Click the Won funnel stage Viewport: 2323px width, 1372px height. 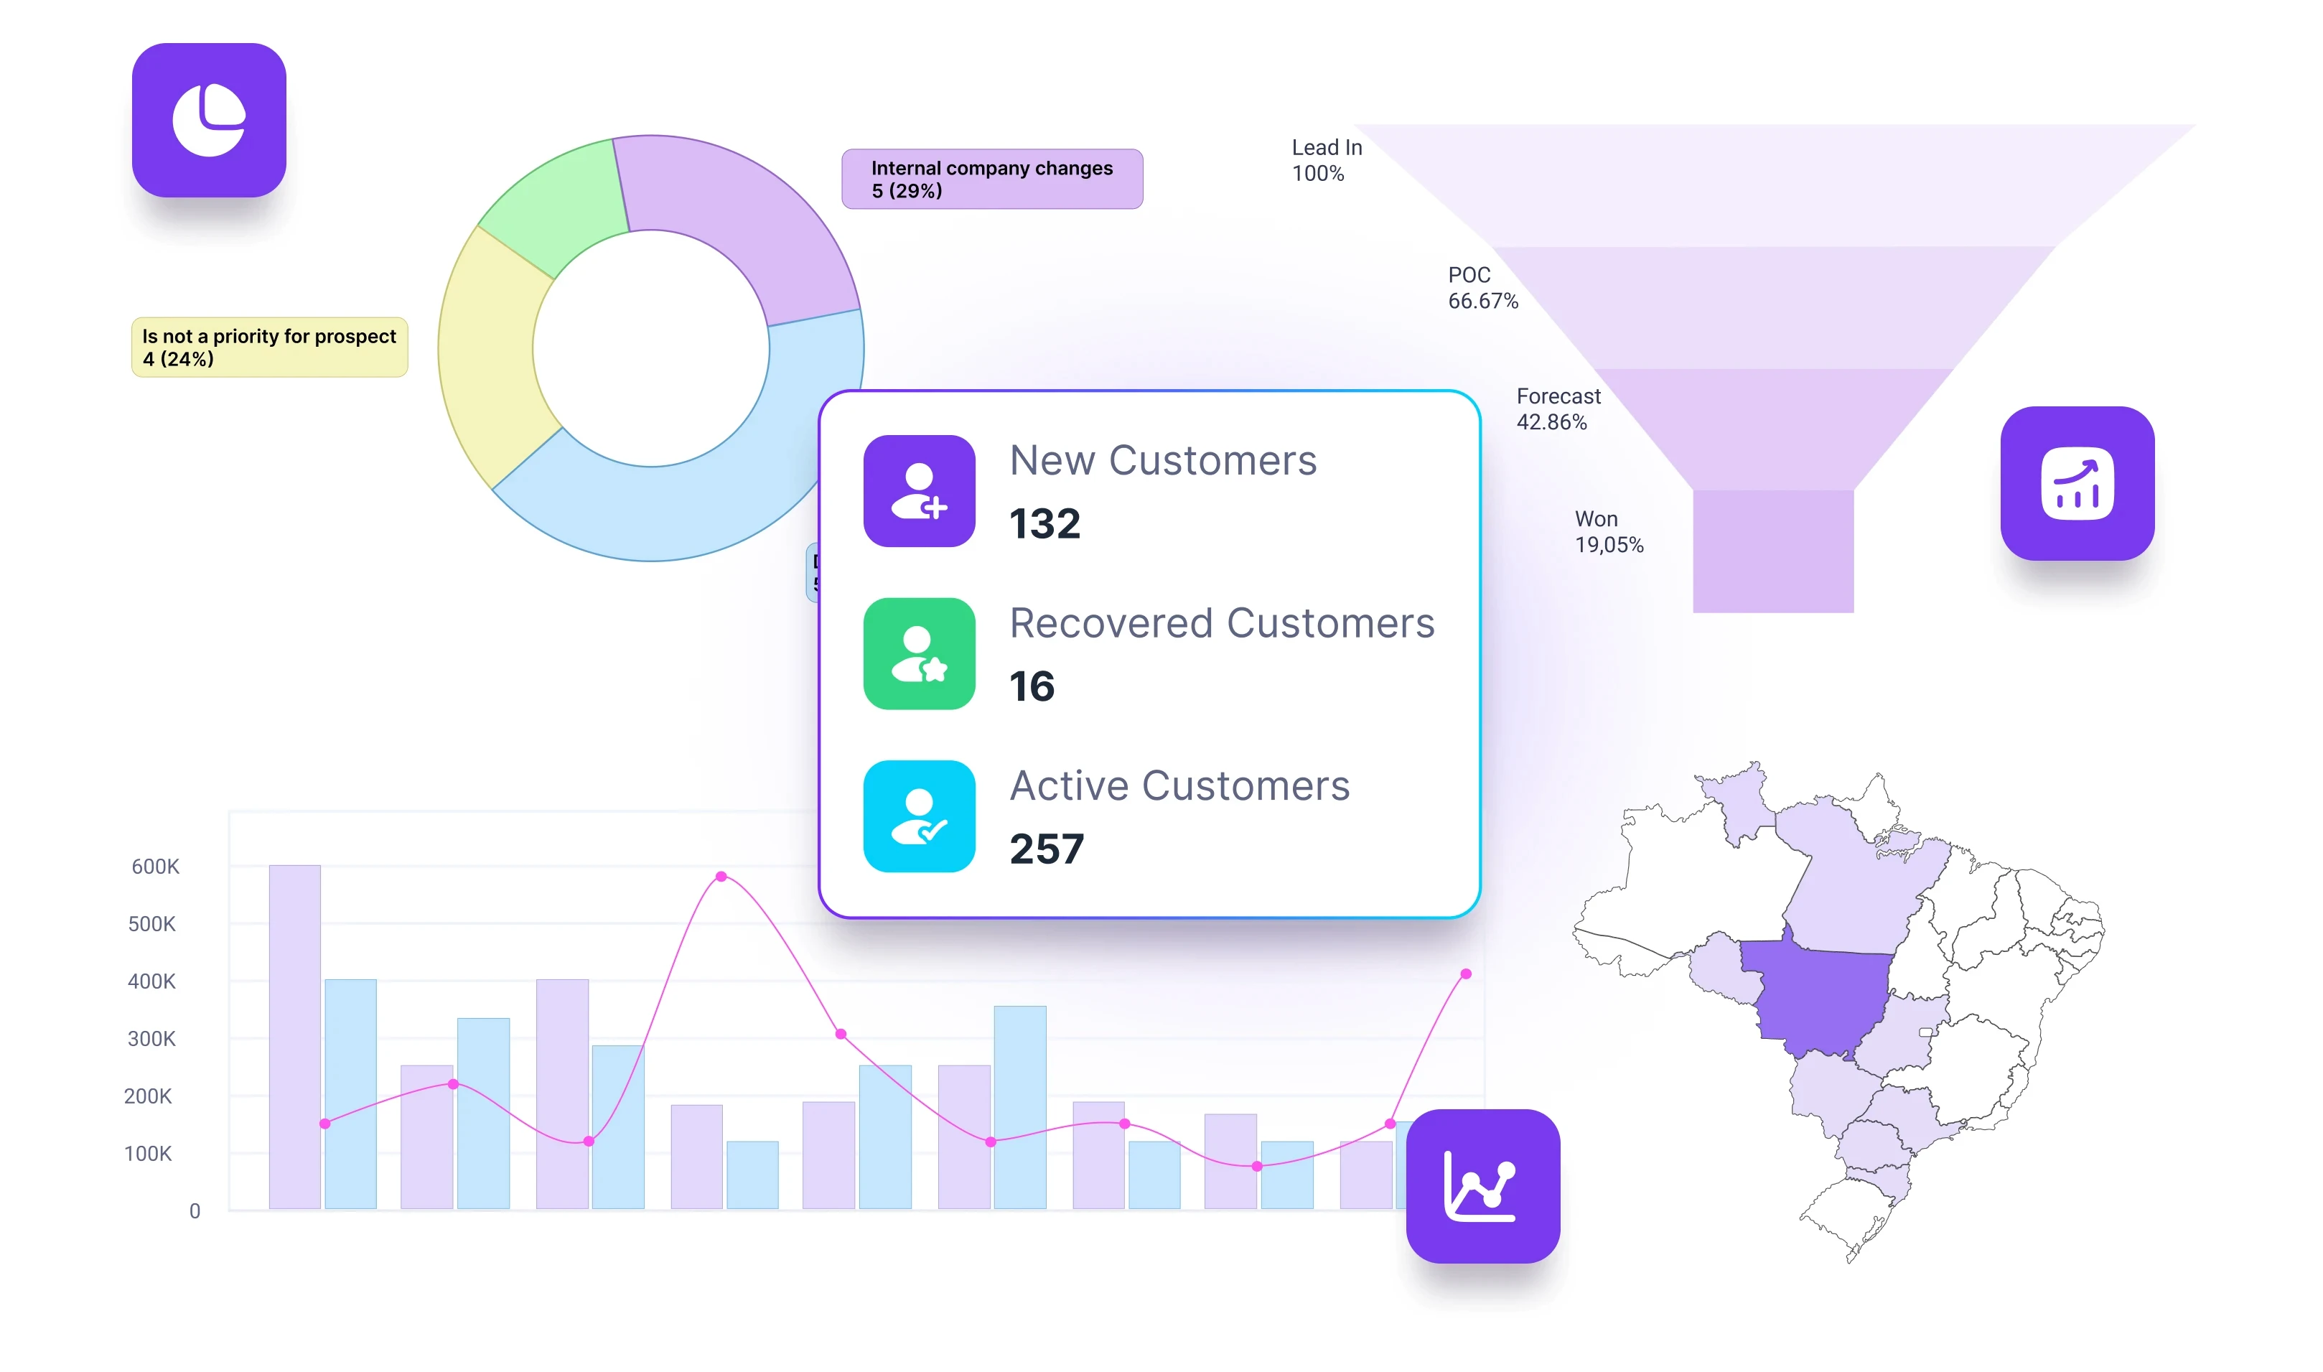pos(1773,551)
